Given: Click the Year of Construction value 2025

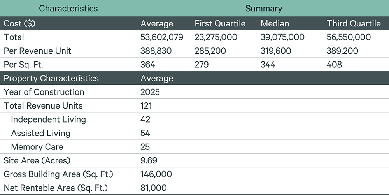Looking at the screenshot, I should tap(150, 92).
